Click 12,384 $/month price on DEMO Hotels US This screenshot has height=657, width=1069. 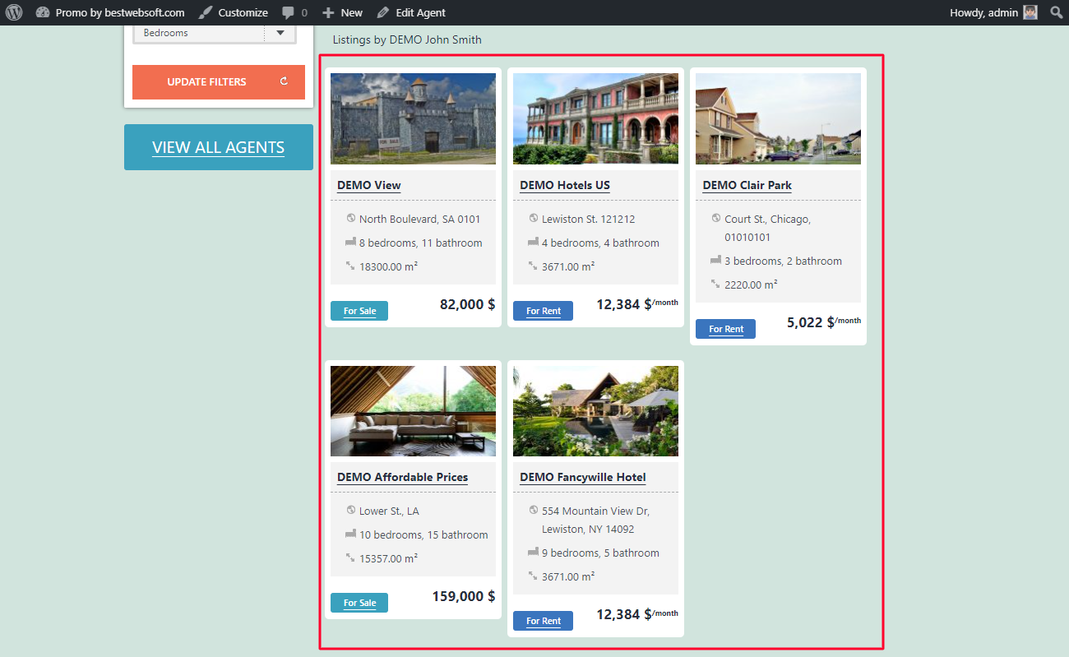coord(637,303)
